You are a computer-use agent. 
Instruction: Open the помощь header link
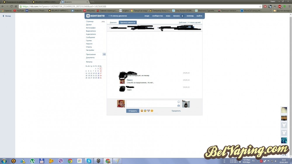click(190, 16)
